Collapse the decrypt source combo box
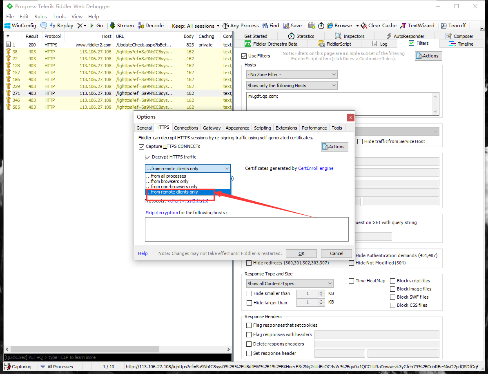Image resolution: width=488 pixels, height=374 pixels. click(188, 169)
